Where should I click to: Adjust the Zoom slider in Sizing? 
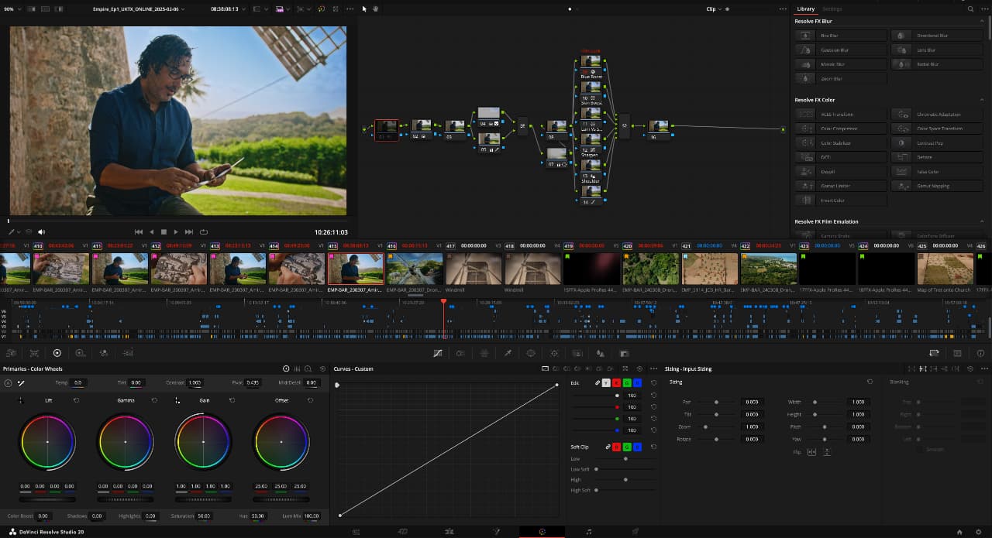point(705,427)
